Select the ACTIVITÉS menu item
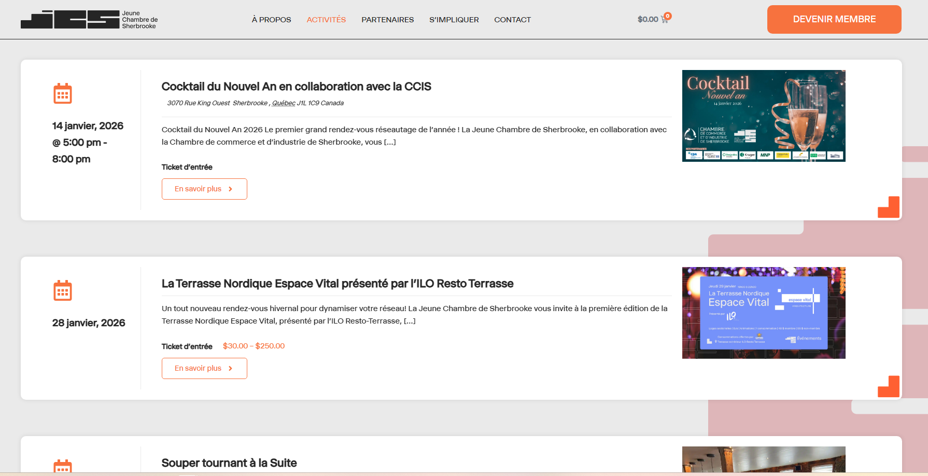Image resolution: width=928 pixels, height=476 pixels. click(x=326, y=20)
